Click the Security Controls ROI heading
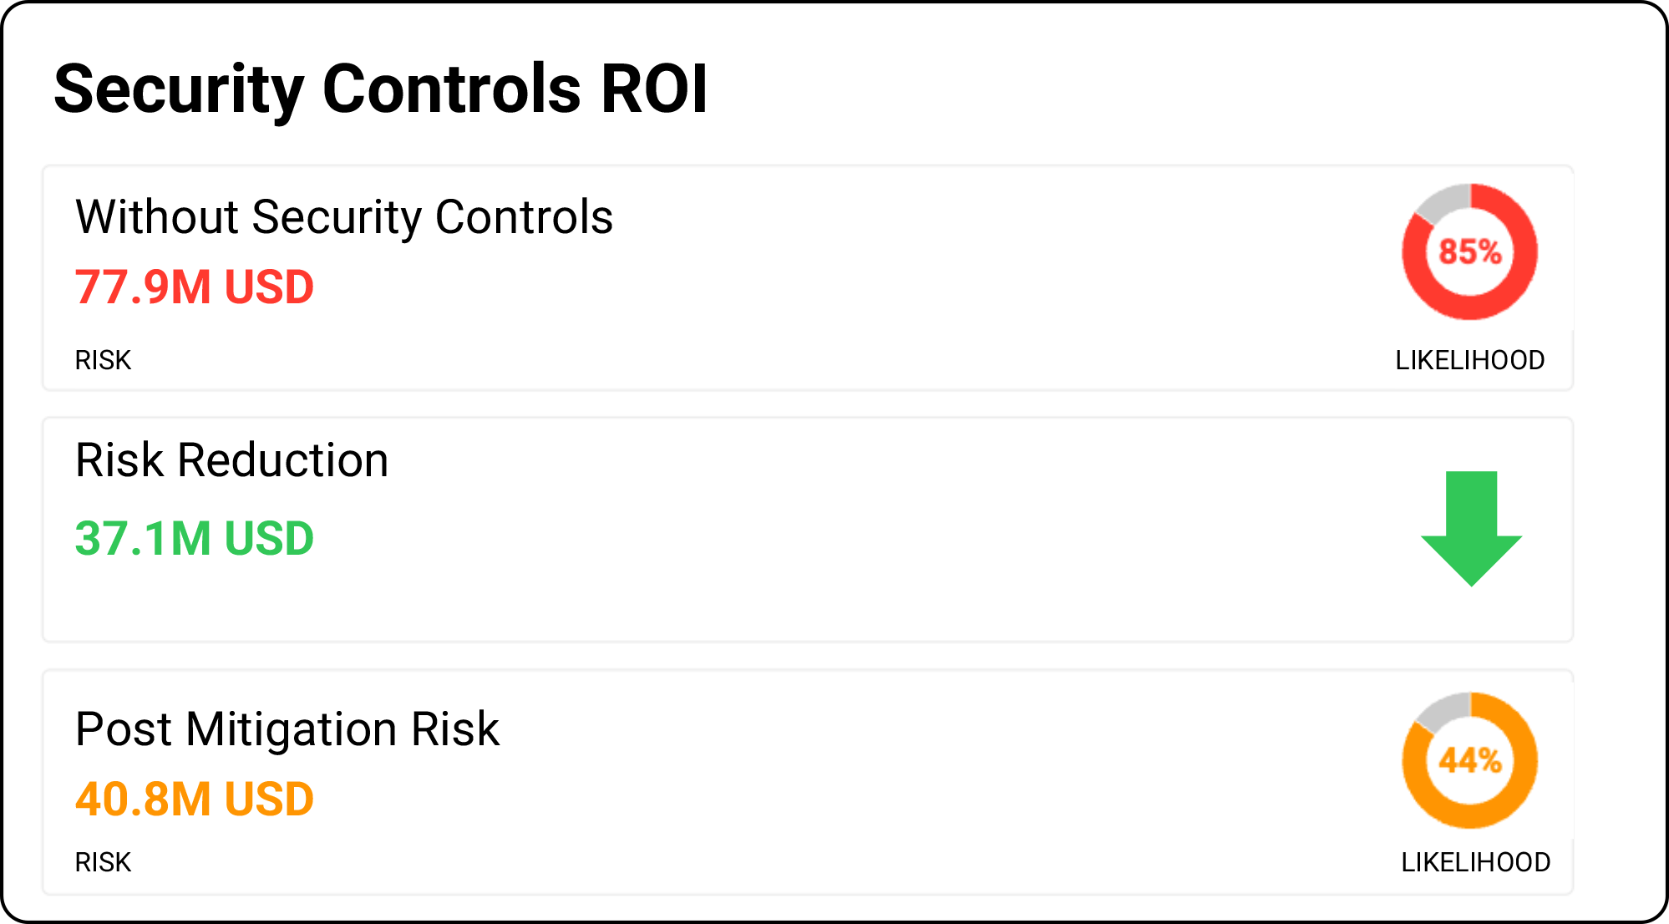1669x924 pixels. coord(381,90)
